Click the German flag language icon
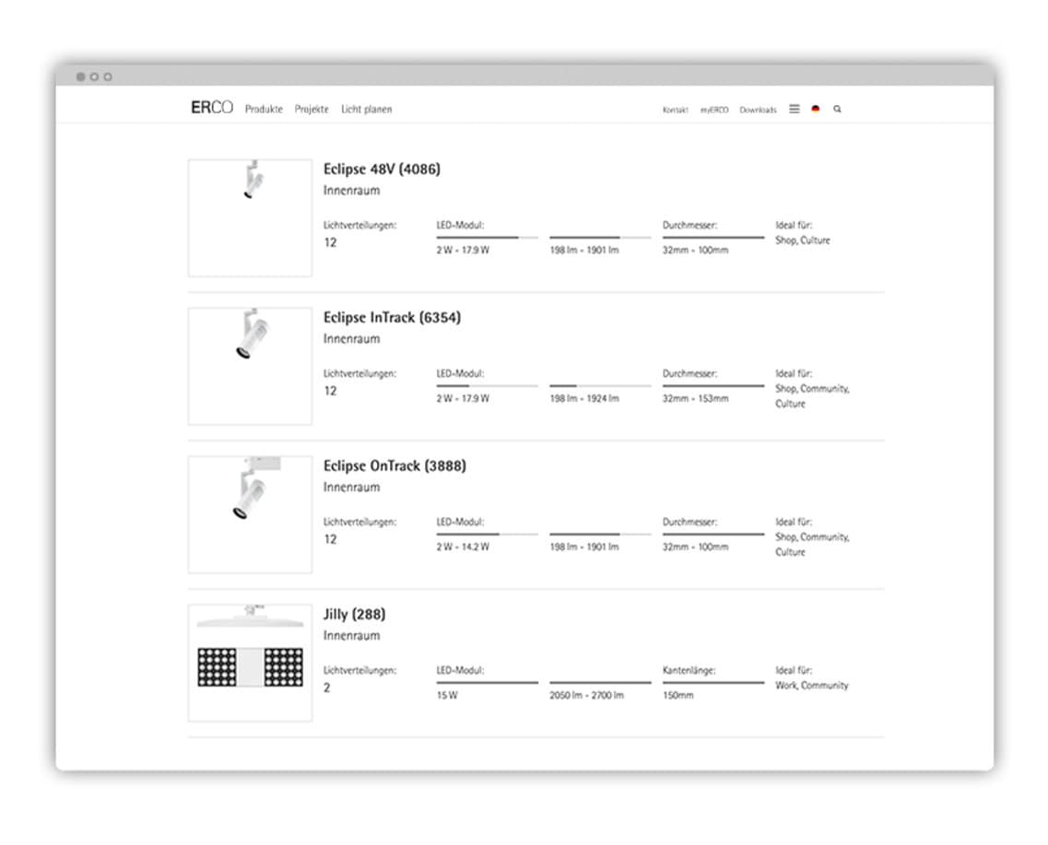Viewport: 1048px width, 845px height. click(816, 109)
